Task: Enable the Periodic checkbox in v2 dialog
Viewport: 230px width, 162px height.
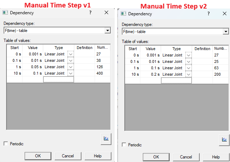Action: tap(124, 145)
